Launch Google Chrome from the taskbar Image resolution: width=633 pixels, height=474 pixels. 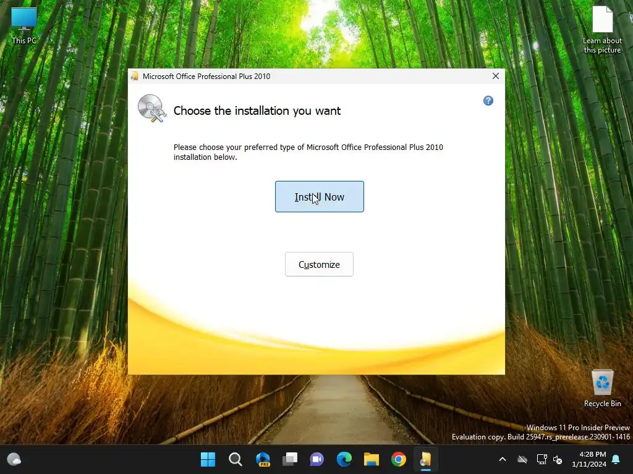coord(399,459)
